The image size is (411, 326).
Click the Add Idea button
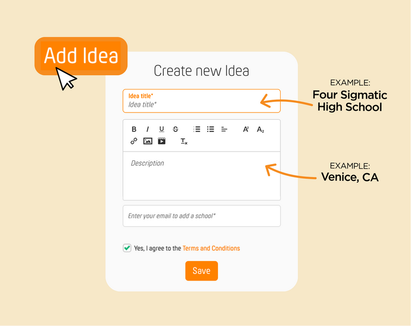tap(81, 56)
